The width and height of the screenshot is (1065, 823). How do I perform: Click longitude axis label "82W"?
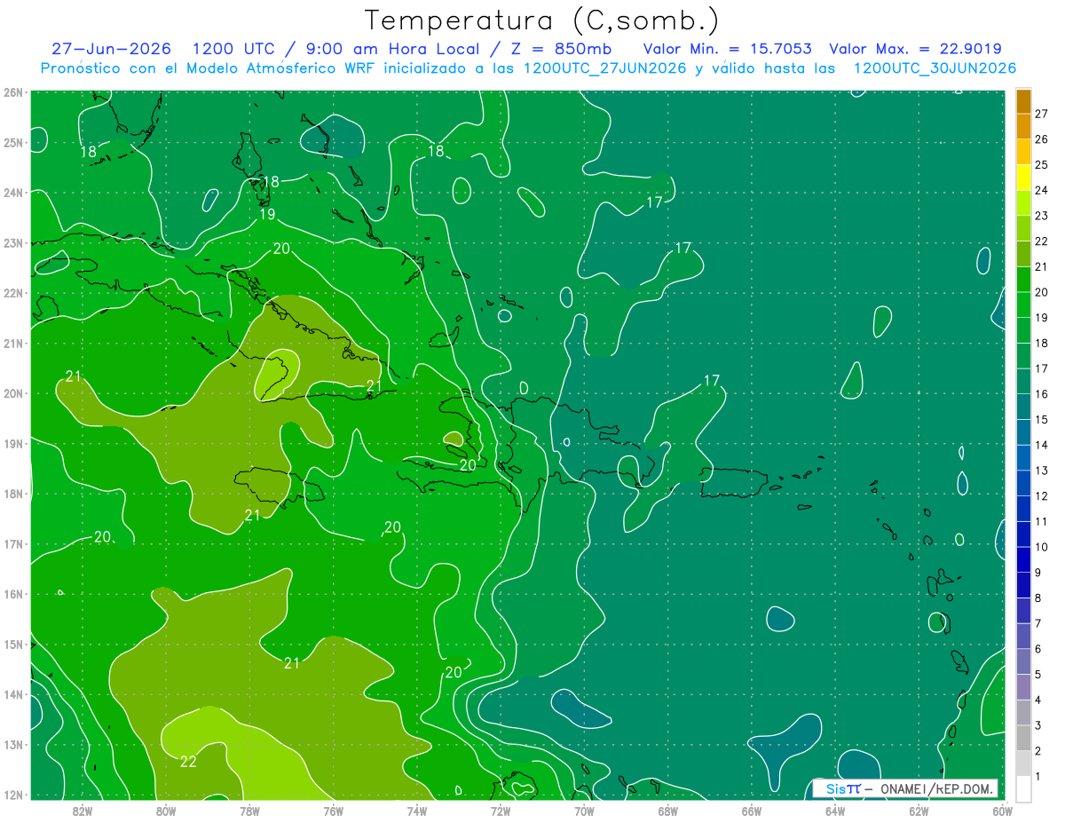(x=82, y=811)
